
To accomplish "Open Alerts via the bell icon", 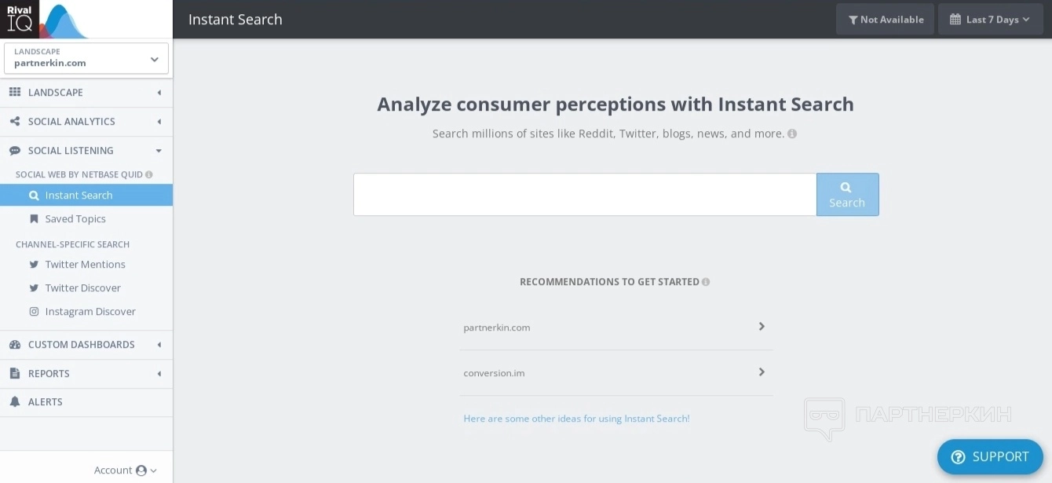I will [15, 402].
